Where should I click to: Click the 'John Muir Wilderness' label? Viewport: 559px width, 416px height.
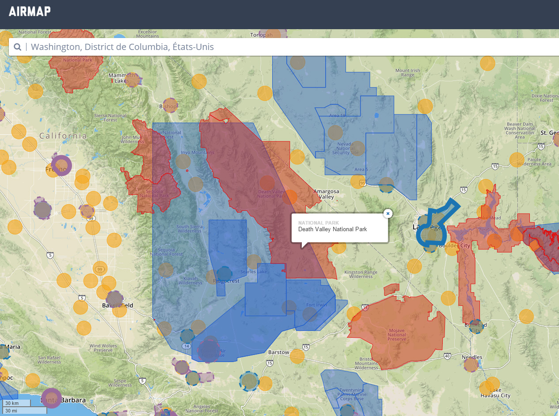click(133, 139)
